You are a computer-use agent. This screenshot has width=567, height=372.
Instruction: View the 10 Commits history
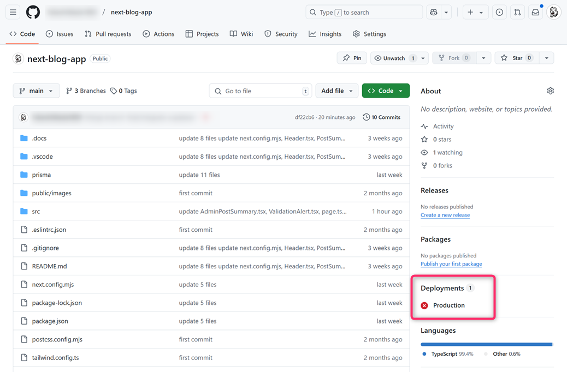tap(382, 117)
